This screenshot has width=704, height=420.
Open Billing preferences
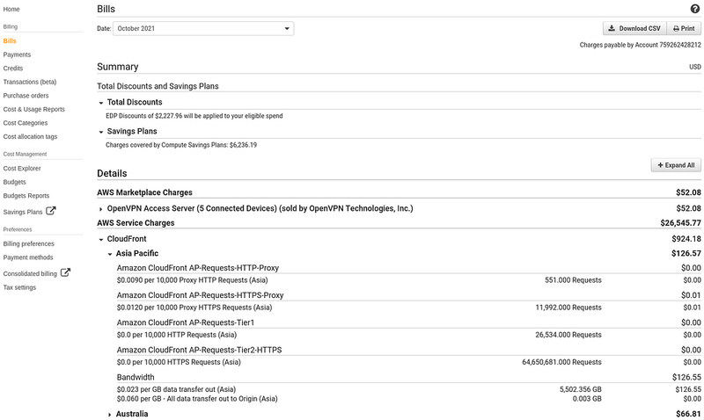point(29,244)
